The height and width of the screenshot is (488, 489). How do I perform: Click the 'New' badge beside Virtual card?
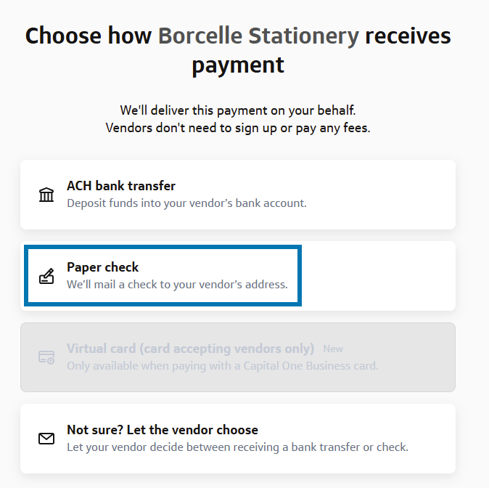[x=333, y=349]
